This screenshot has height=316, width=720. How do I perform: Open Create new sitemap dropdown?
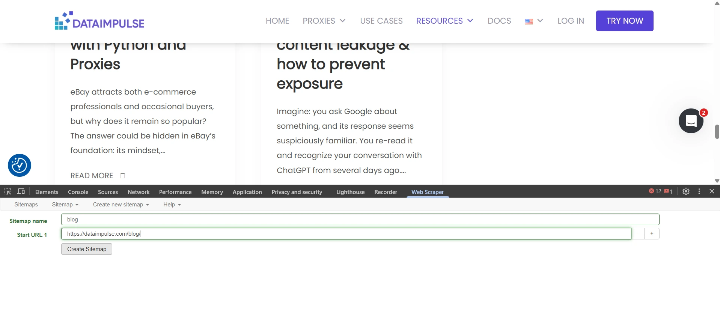(x=121, y=205)
